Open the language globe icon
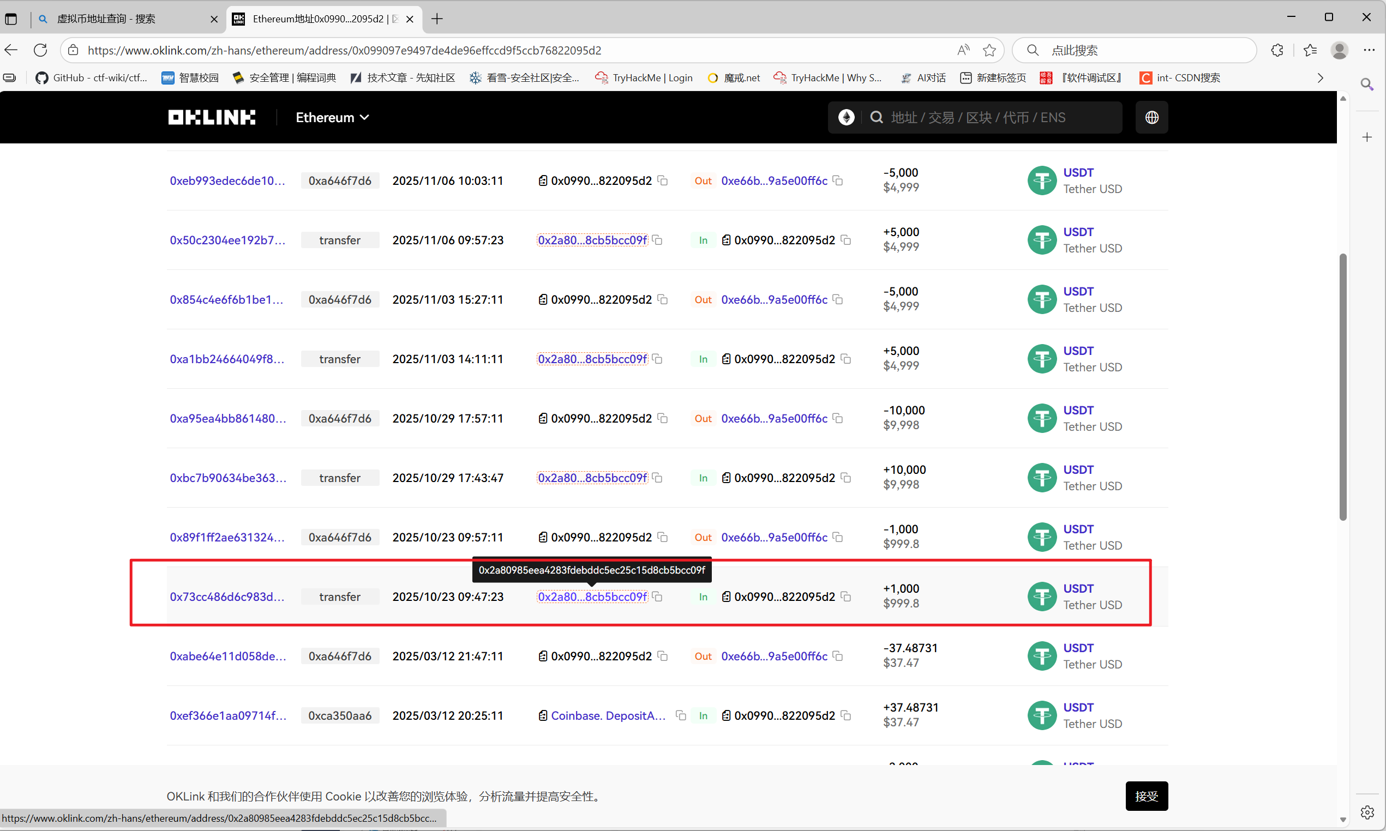Viewport: 1386px width, 831px height. 1151,117
